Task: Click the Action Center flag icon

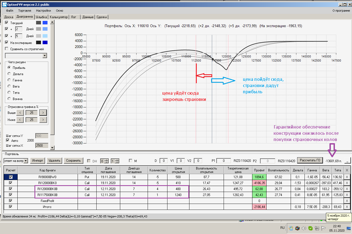Action: pyautogui.click(x=323, y=228)
